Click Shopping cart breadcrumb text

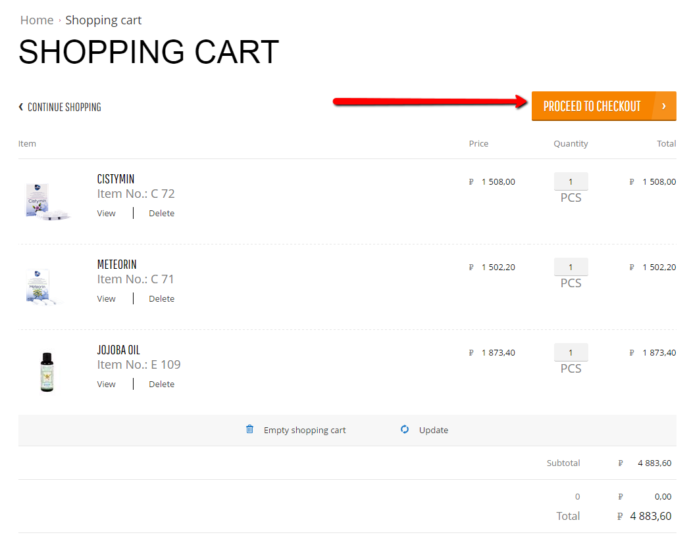[x=103, y=20]
